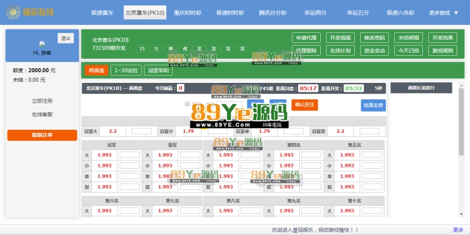Click the 更多 link in bottom bar
The width and height of the screenshot is (470, 235).
[458, 230]
